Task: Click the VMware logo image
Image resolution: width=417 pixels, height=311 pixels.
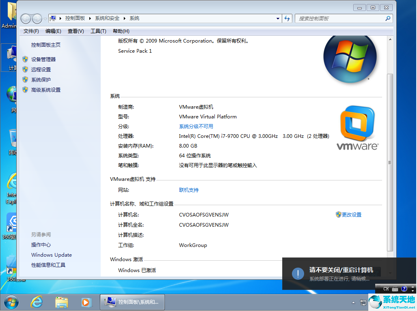Action: [357, 128]
